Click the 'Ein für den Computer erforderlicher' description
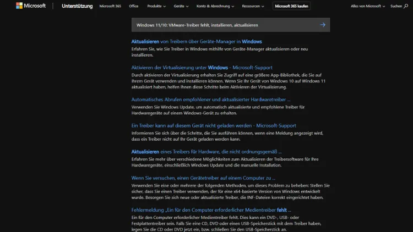The width and height of the screenshot is (413, 232). [x=226, y=223]
